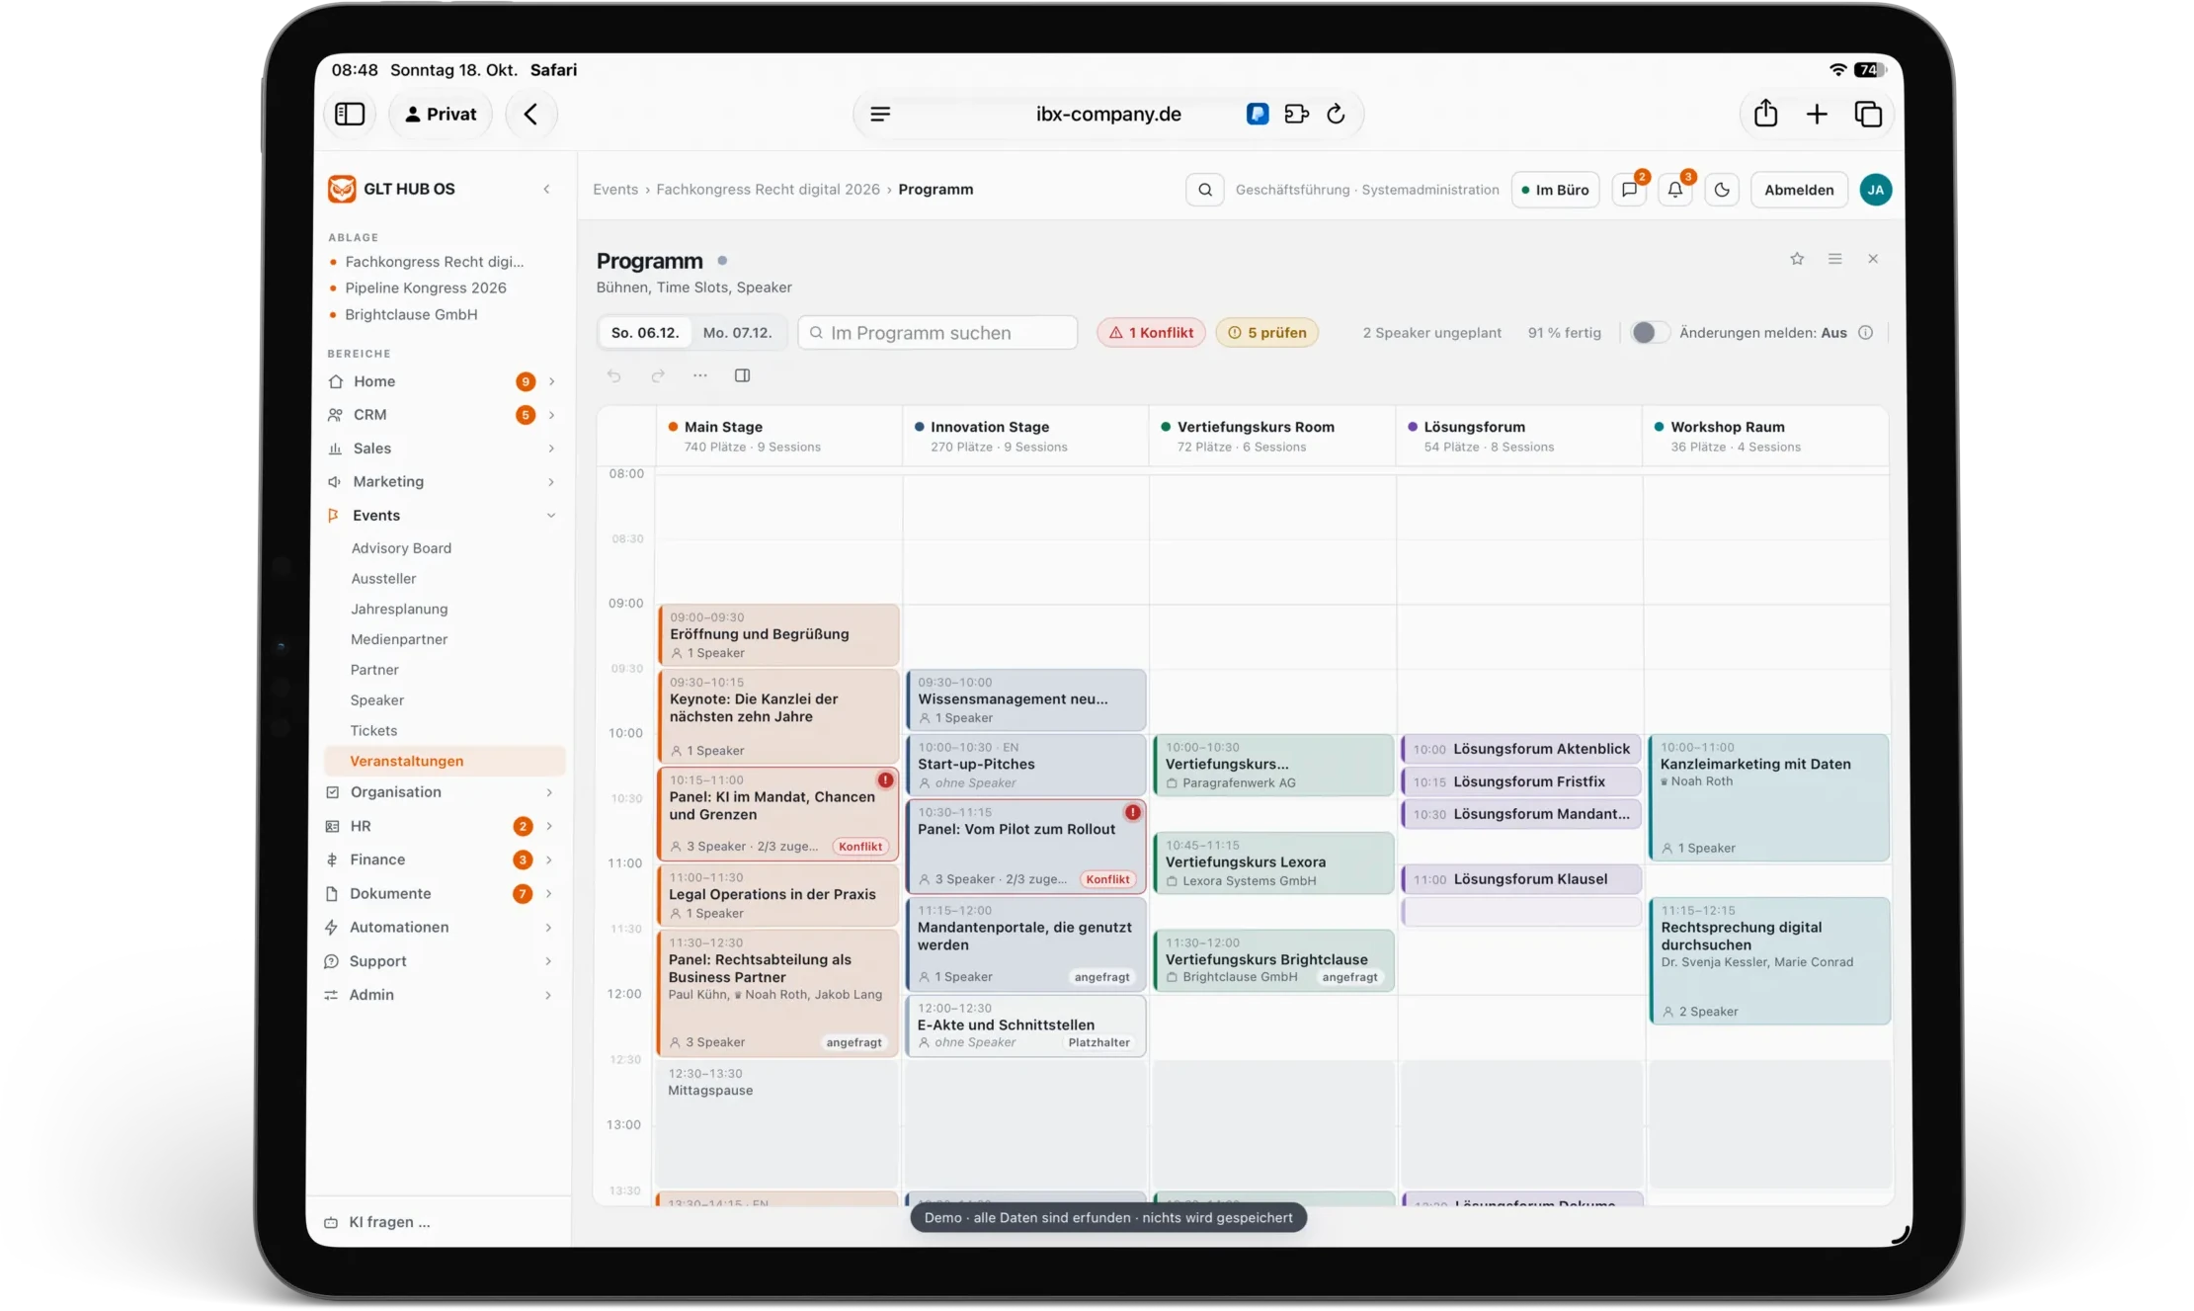The image size is (2194, 1311).
Task: Show the Safari tab overview icon
Action: click(x=1867, y=115)
